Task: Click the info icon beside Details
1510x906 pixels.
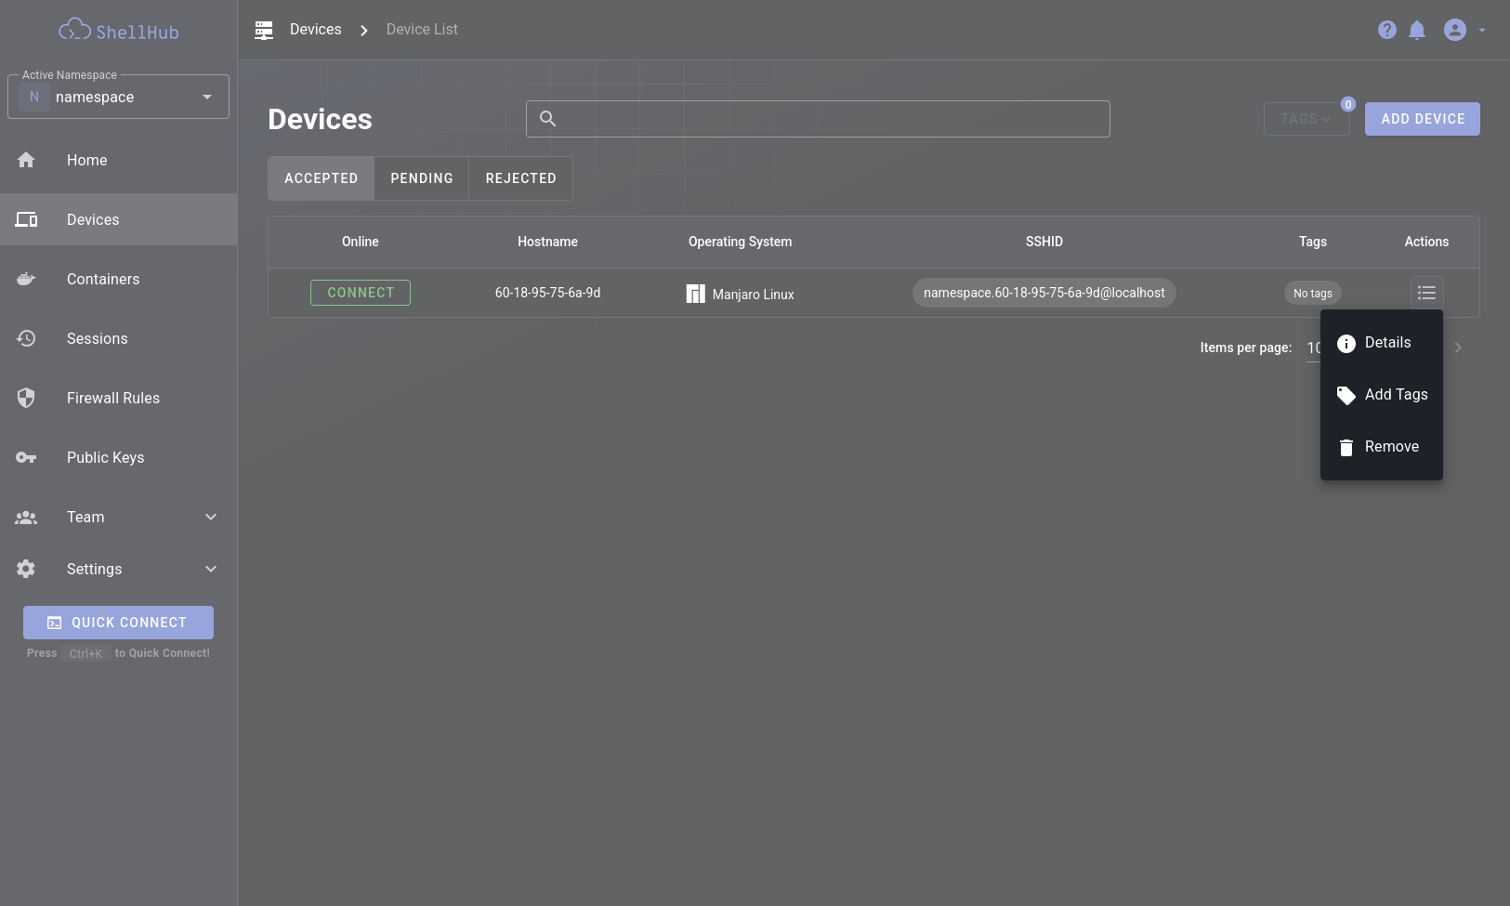Action: click(x=1346, y=344)
